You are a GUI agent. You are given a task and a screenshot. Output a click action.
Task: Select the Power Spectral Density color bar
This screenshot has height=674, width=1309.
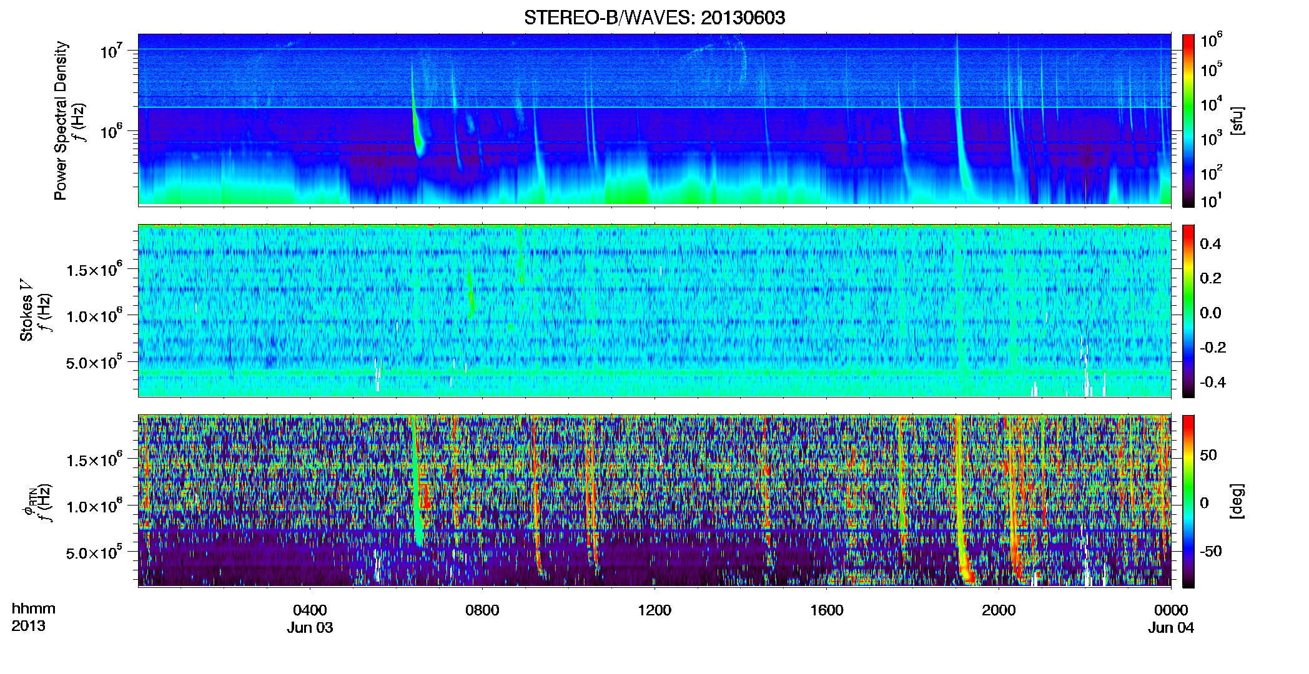tap(1188, 120)
